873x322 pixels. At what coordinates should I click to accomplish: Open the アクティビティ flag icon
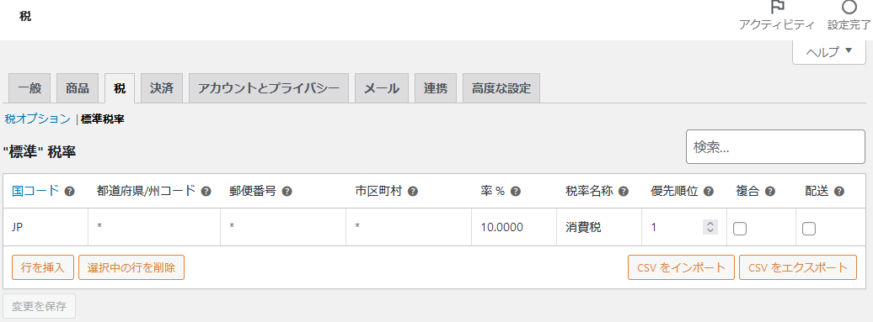click(x=777, y=7)
